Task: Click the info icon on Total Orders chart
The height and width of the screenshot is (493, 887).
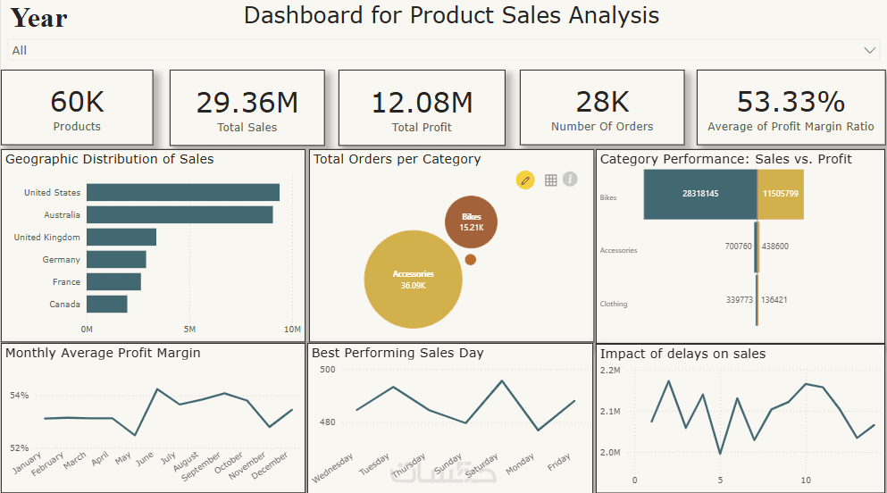Action: tap(570, 180)
